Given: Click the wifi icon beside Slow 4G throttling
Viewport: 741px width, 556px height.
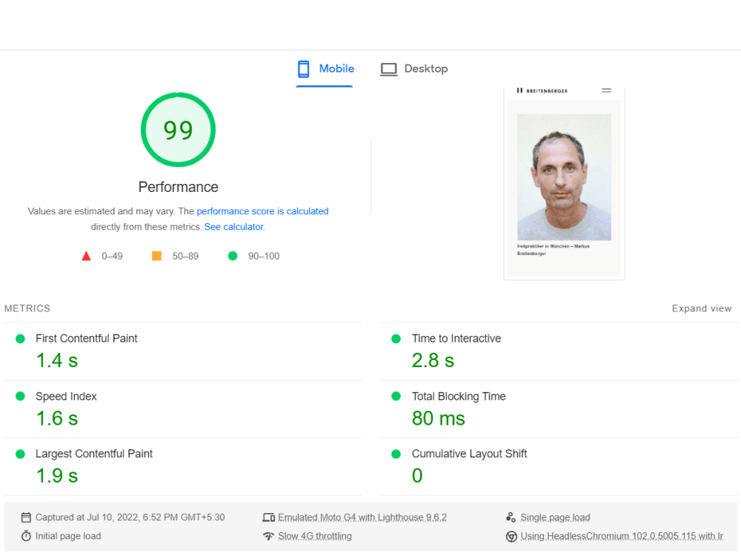Looking at the screenshot, I should coord(268,536).
